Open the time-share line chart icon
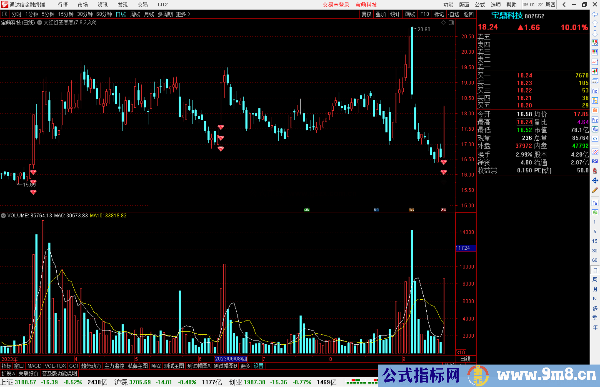The image size is (600, 387). click(595, 62)
